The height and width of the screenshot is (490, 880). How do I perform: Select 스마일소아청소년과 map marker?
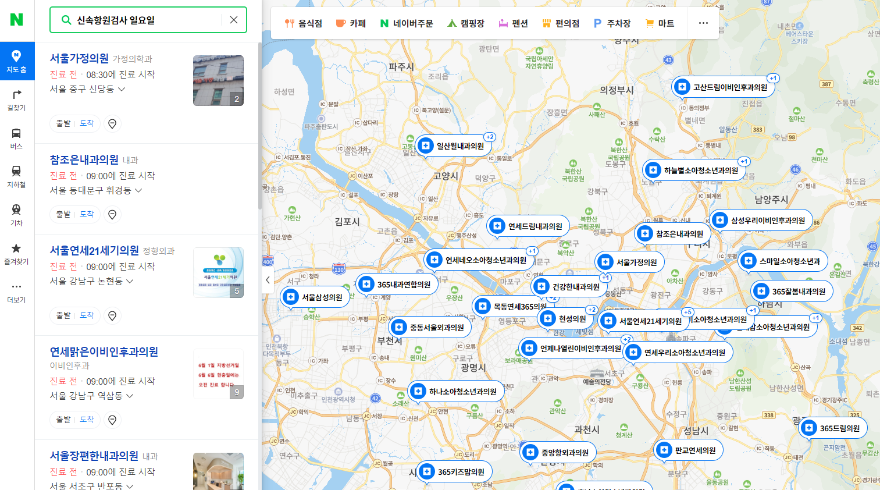tap(783, 261)
